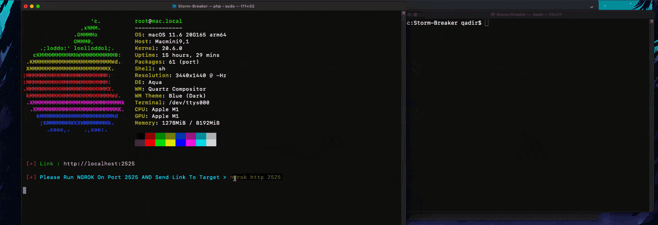
Task: Click 'root@mac.local' header text
Action: point(158,21)
